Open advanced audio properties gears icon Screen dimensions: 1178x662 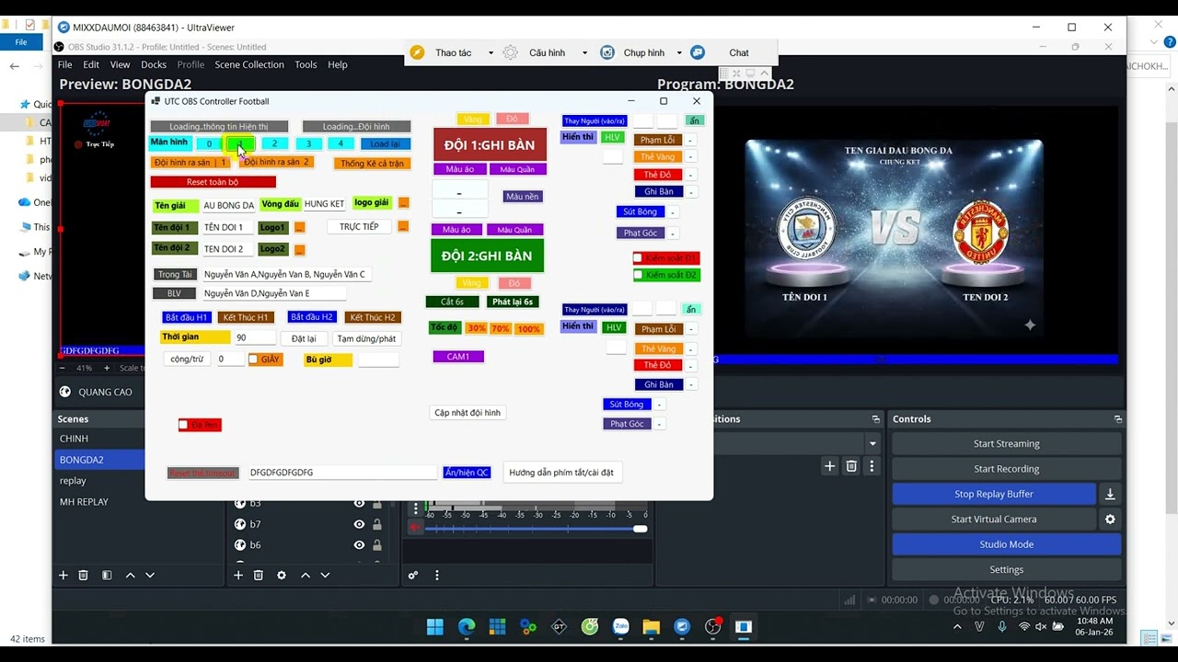[413, 575]
